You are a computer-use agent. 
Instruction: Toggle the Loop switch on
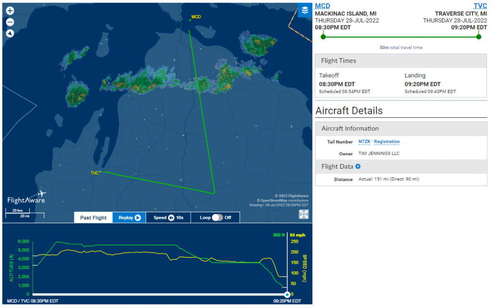point(218,218)
